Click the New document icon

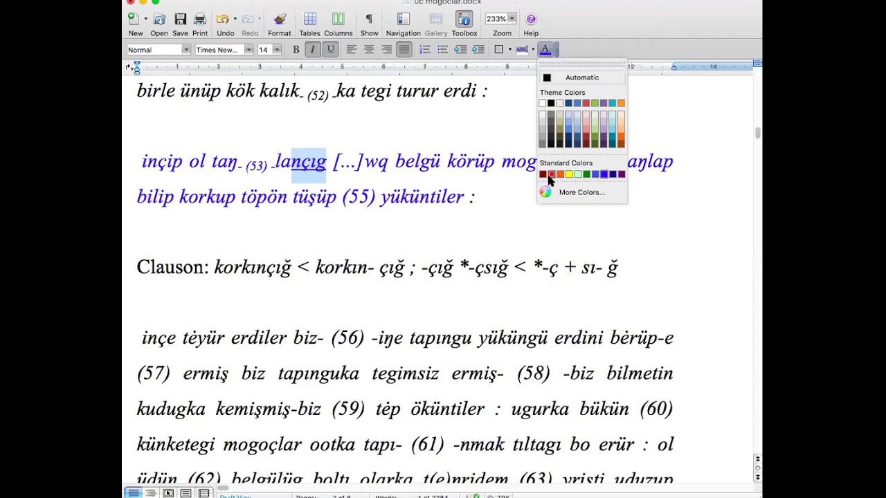pos(134,19)
